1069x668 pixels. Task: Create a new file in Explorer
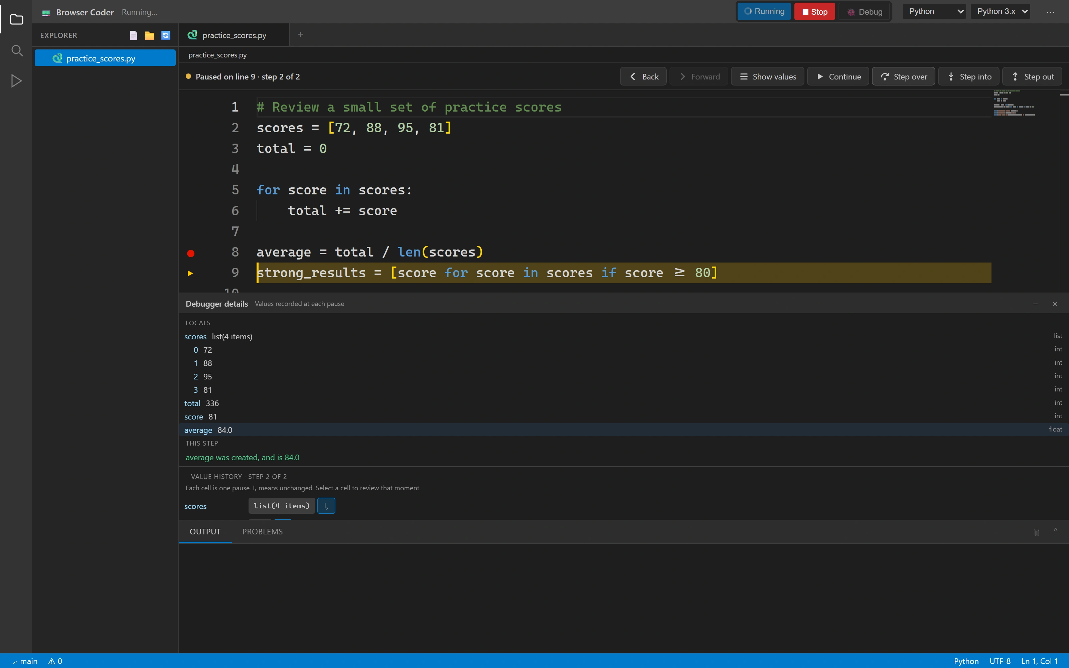[133, 35]
